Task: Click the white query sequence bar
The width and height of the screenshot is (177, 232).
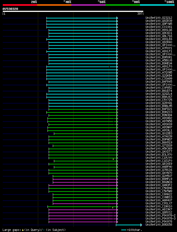Action: (x=73, y=11)
